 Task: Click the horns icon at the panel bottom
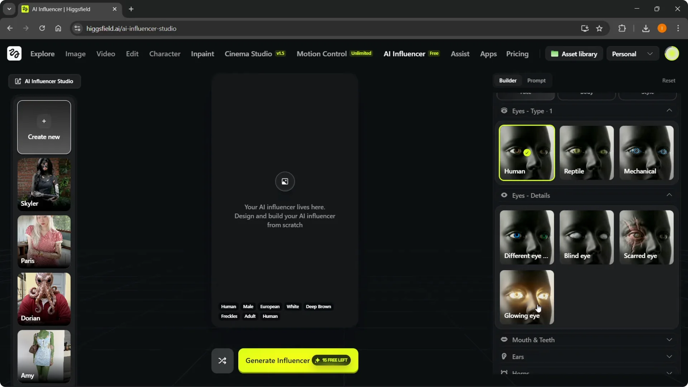504,373
